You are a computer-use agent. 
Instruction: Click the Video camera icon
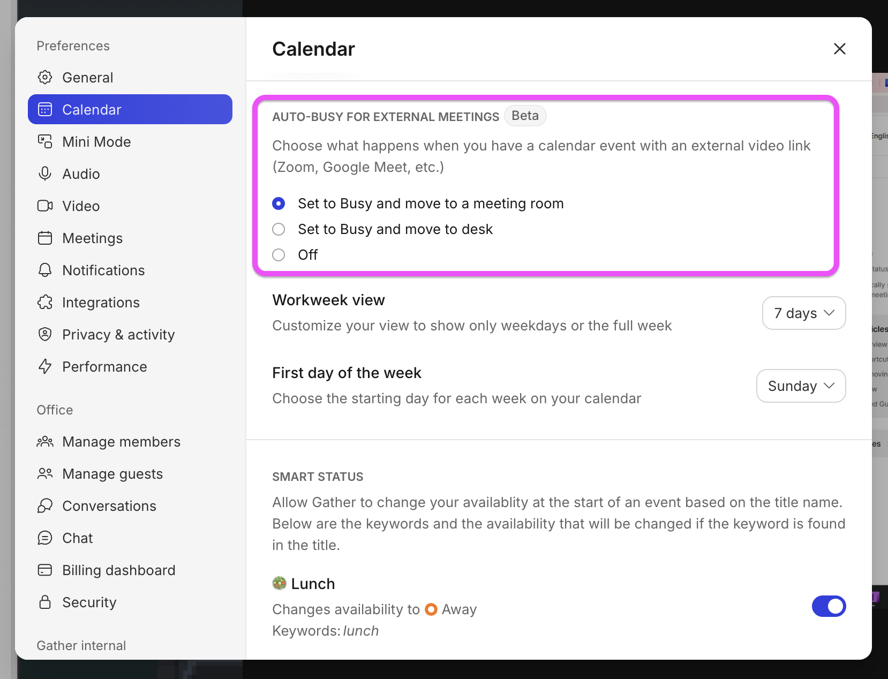[x=45, y=206]
